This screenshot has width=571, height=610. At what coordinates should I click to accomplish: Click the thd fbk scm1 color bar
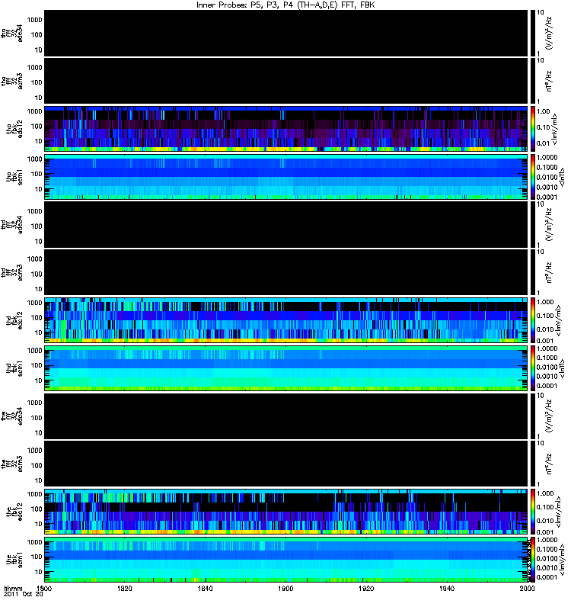[x=532, y=368]
